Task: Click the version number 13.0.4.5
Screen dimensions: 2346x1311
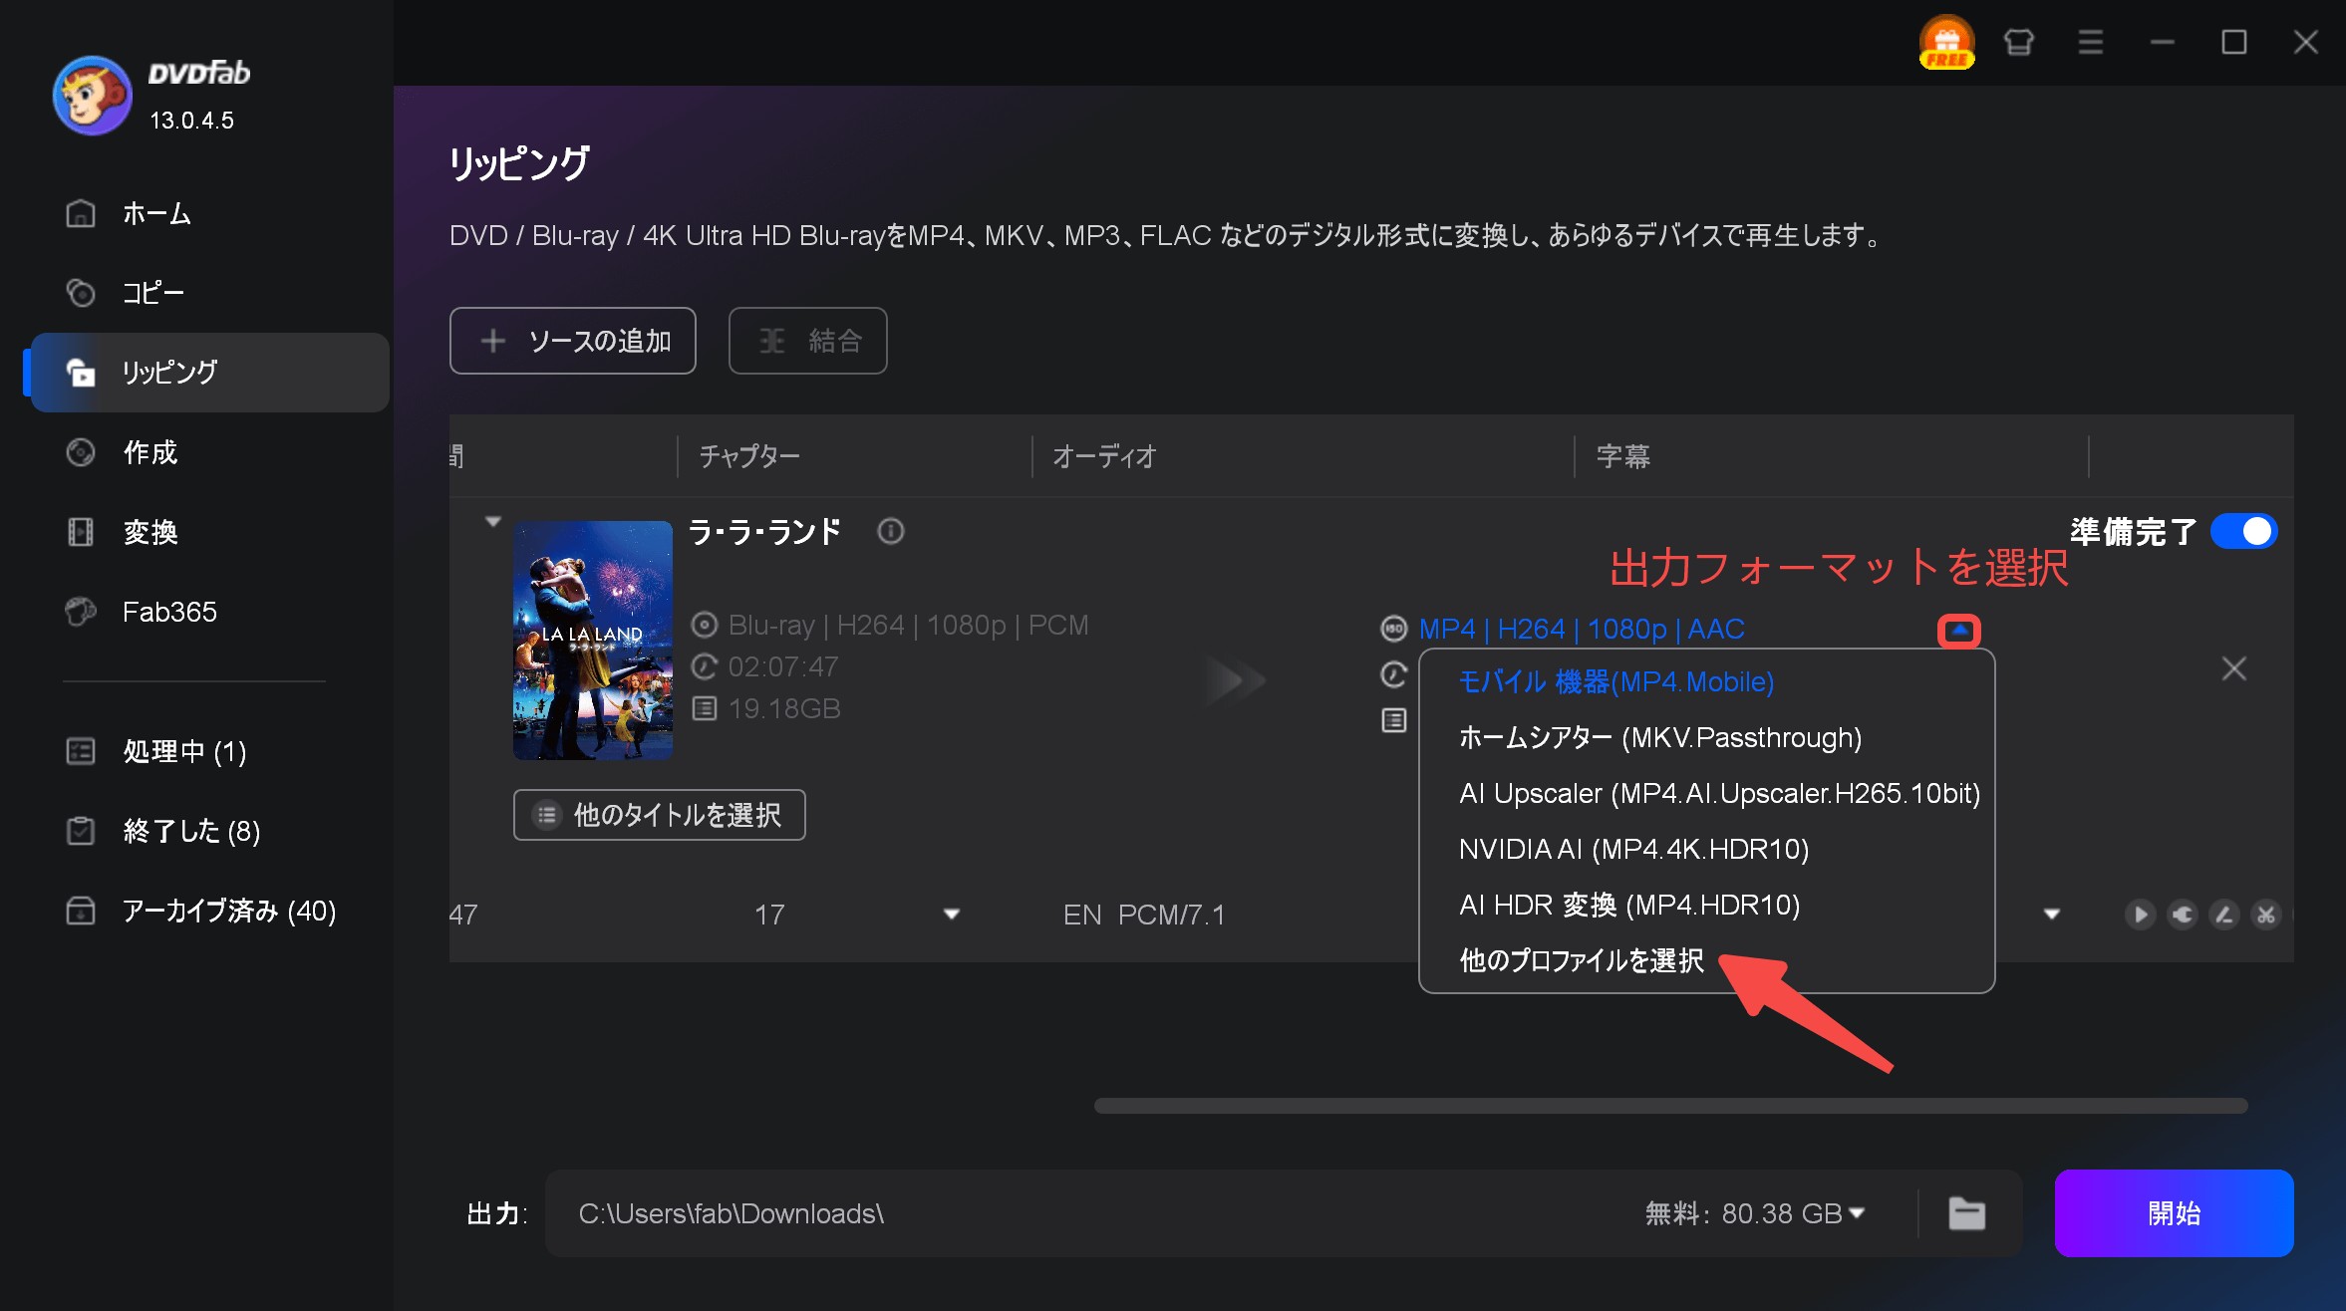Action: coord(191,121)
